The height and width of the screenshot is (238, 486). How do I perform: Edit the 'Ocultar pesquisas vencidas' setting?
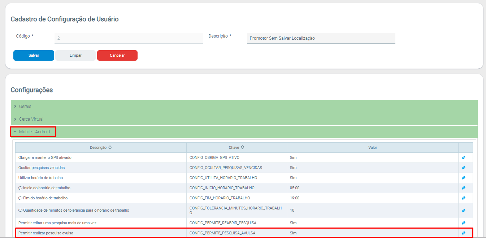click(x=464, y=168)
